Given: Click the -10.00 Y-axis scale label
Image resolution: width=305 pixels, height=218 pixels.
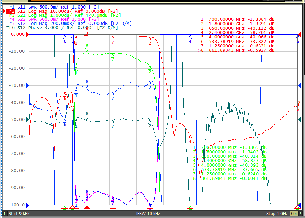Looking at the screenshot, I should pyautogui.click(x=16, y=51).
